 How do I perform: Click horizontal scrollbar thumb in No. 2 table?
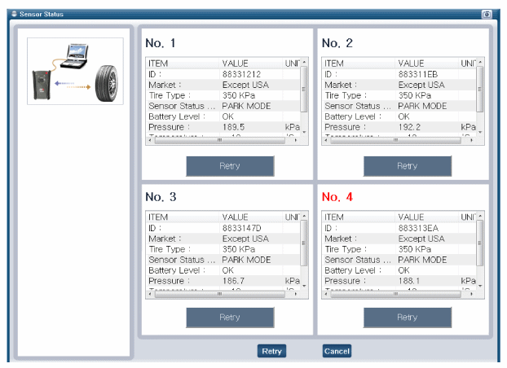click(x=396, y=141)
